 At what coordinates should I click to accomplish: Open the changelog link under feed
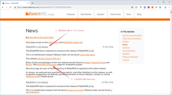tap(53, 42)
